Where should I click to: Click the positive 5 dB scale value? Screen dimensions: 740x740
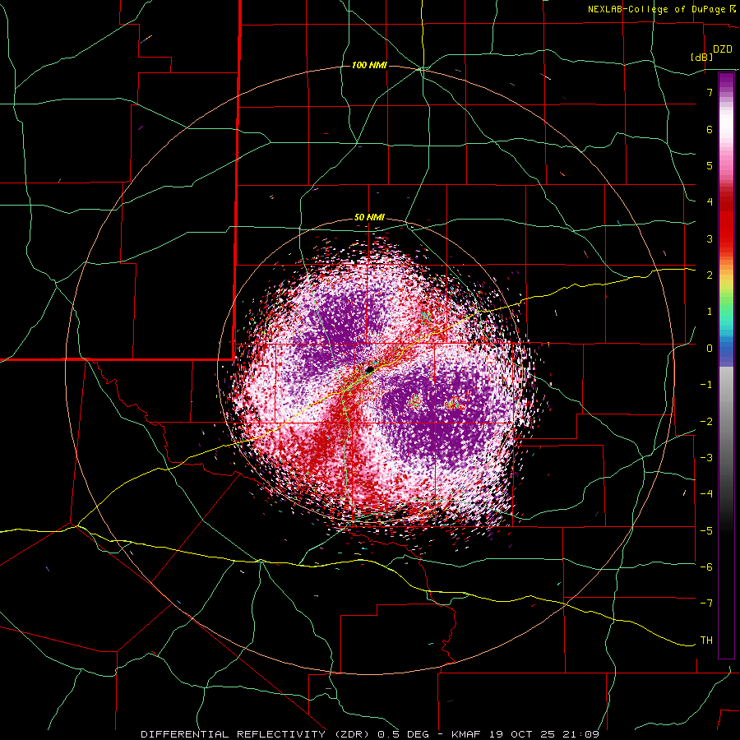(710, 165)
